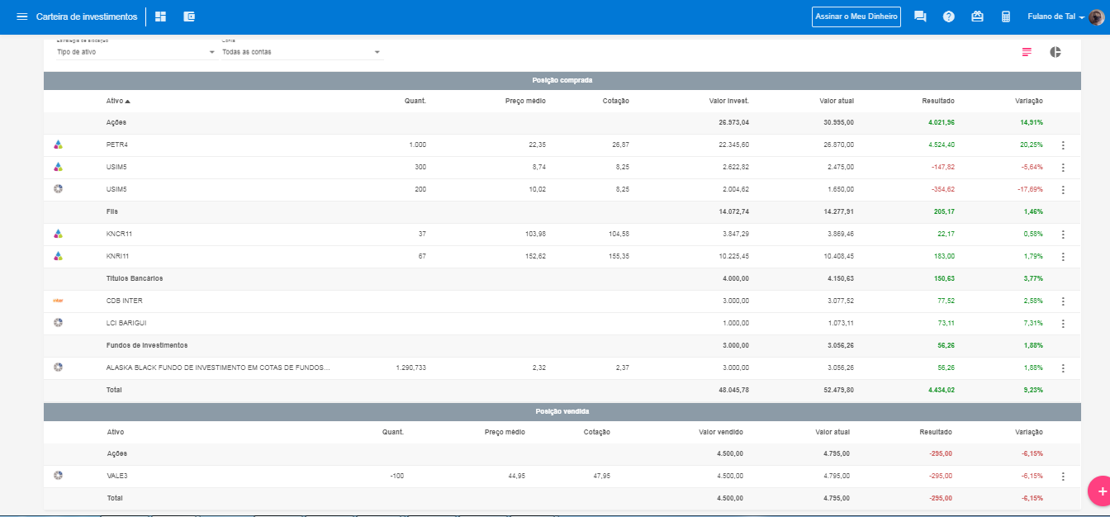Screen dimensions: 1110x517
Task: Open the hamburger navigation menu
Action: 22,17
